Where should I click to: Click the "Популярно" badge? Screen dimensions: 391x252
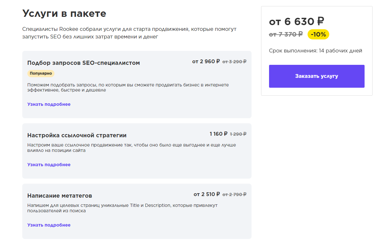[41, 73]
